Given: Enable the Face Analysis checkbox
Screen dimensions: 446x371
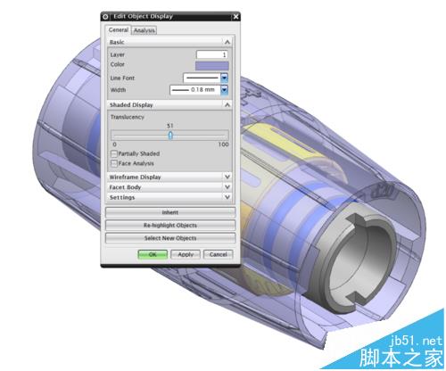Looking at the screenshot, I should click(113, 163).
